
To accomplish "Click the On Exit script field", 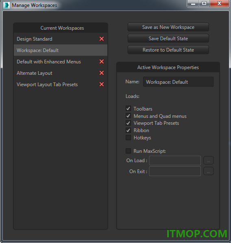I will click(175, 171).
